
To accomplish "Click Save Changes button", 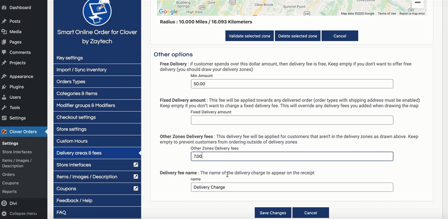I will pyautogui.click(x=273, y=213).
